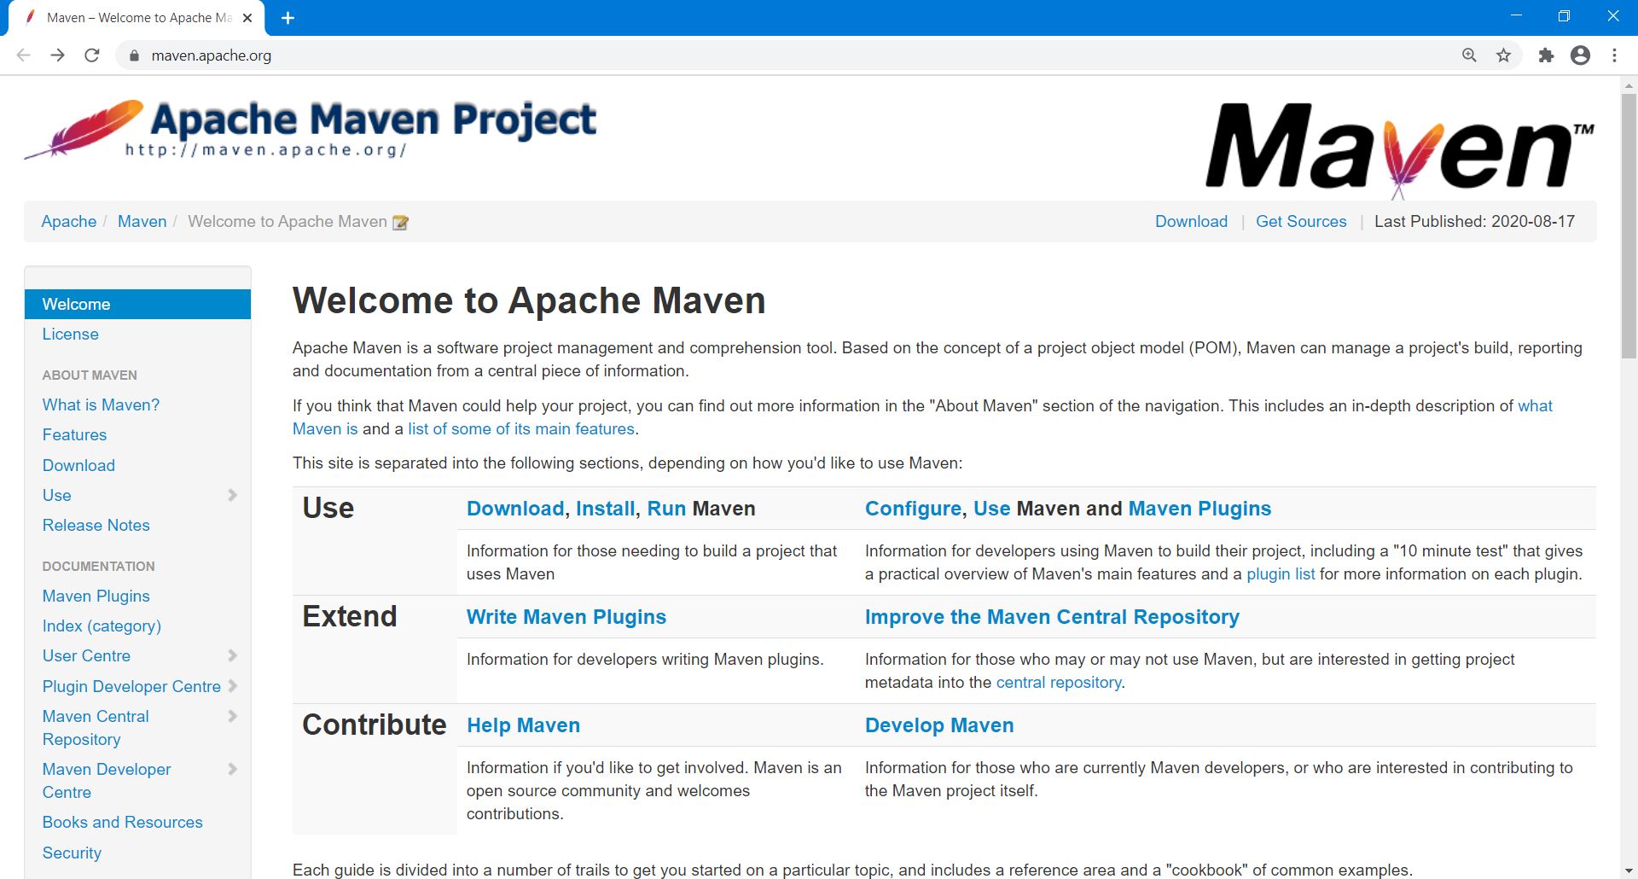Expand the Maven Developer Centre arrow
Viewport: 1638px width, 879px height.
tap(232, 769)
